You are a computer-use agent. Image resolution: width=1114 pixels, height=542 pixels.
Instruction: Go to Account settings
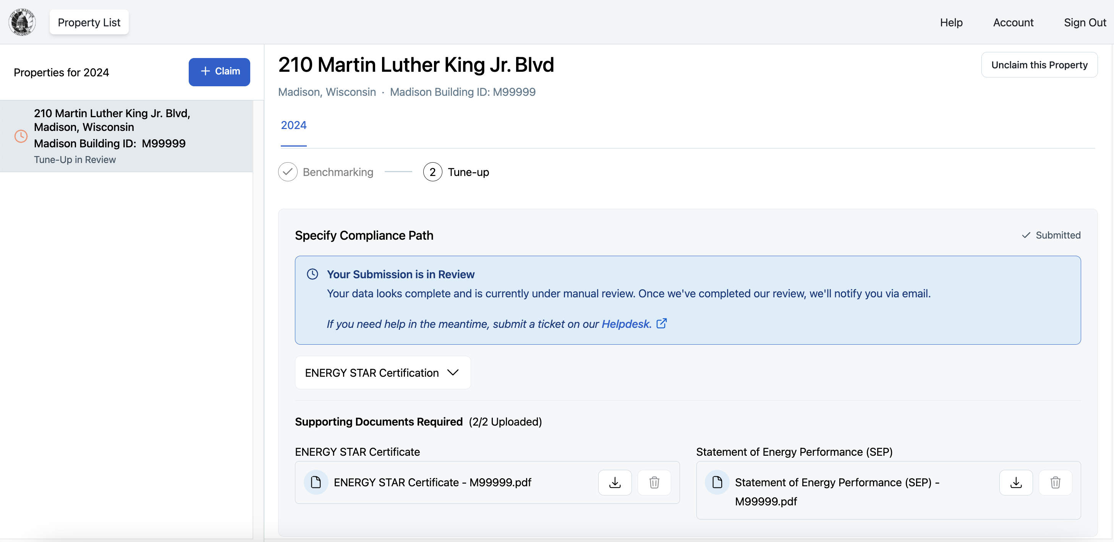tap(1013, 23)
